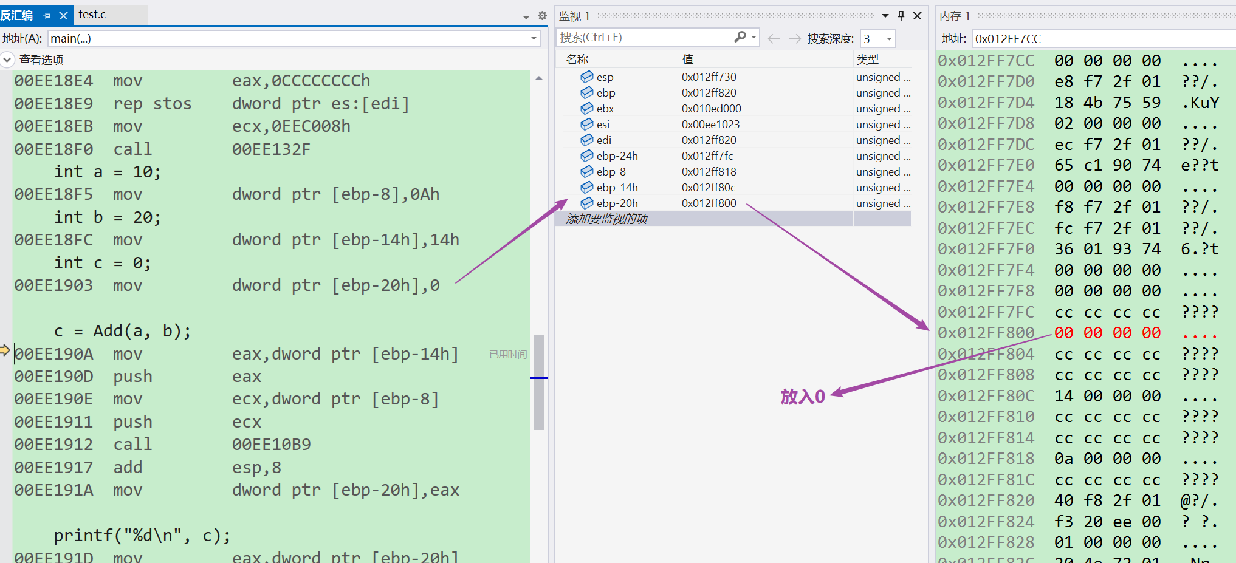Select the ebx watch variable icon
This screenshot has height=563, width=1236.
tap(587, 108)
